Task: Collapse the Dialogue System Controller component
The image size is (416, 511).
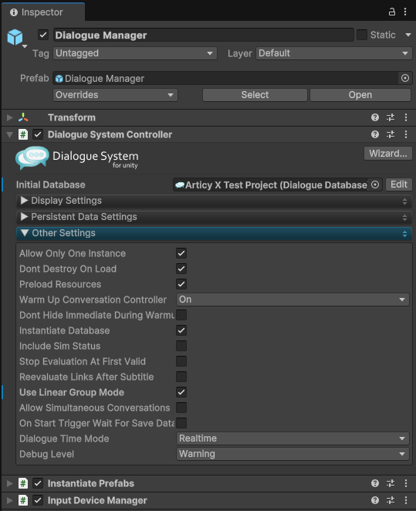Action: (x=10, y=134)
